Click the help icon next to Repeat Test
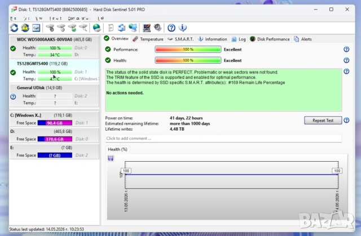 coord(346,120)
